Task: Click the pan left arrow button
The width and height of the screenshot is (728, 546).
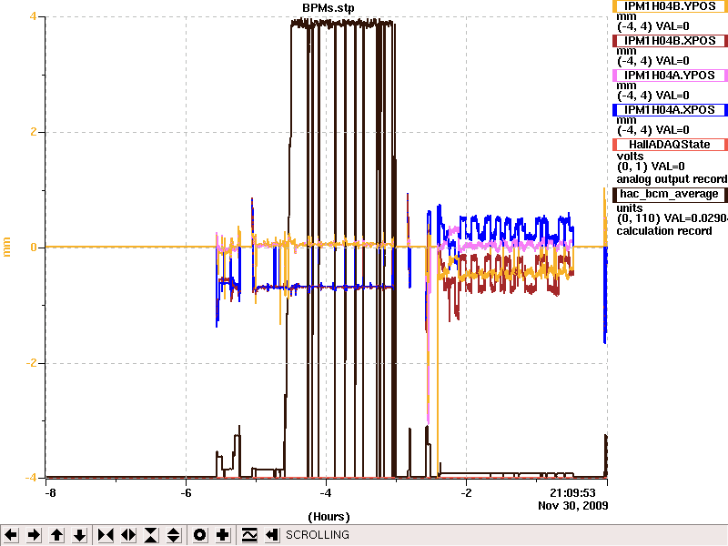Action: coord(11,535)
